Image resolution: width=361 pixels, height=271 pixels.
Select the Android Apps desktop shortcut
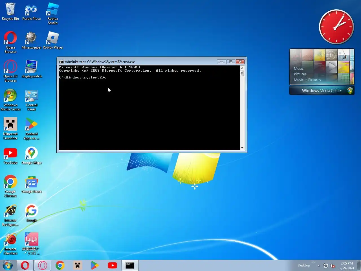tap(31, 128)
